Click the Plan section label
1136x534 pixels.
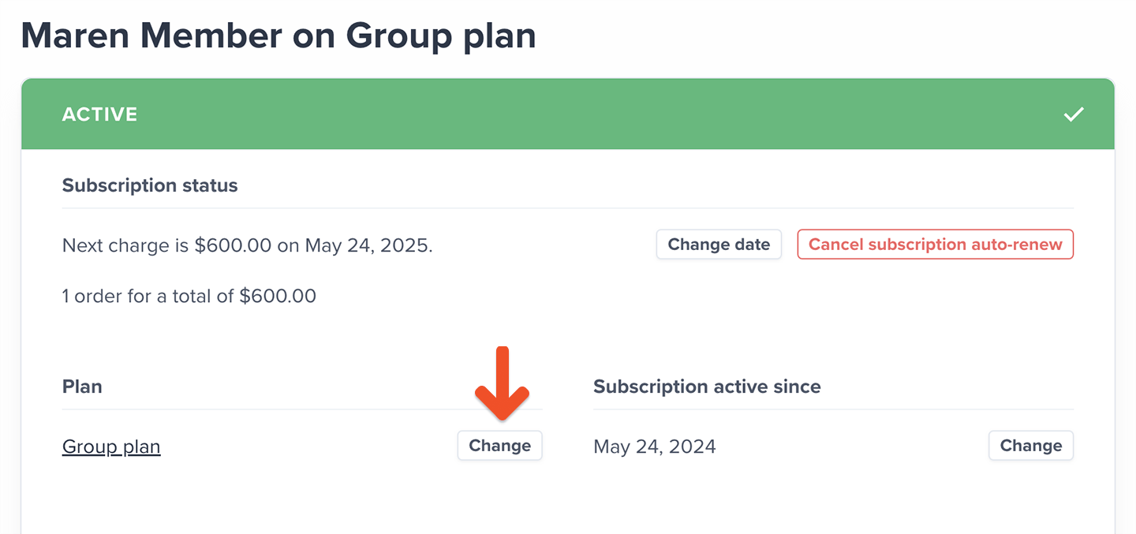click(82, 386)
